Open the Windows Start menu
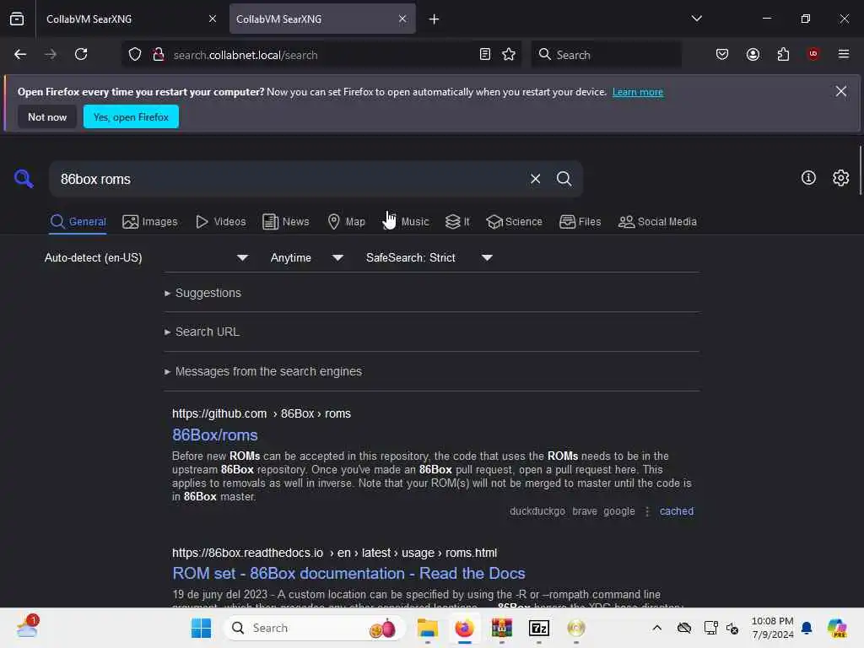Viewport: 864px width, 648px height. 201,628
